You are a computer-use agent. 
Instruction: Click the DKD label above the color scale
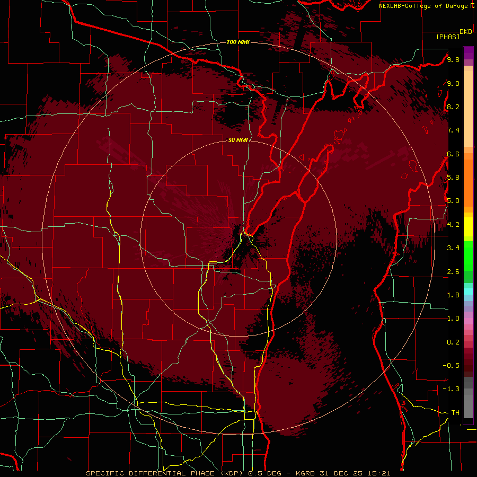466,32
